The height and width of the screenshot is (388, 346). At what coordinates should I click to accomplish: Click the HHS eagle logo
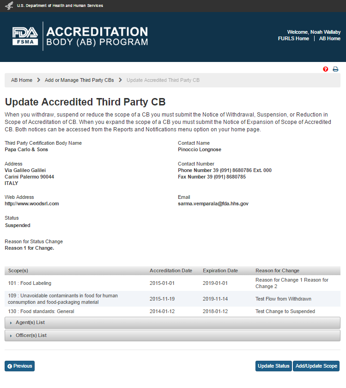8,6
